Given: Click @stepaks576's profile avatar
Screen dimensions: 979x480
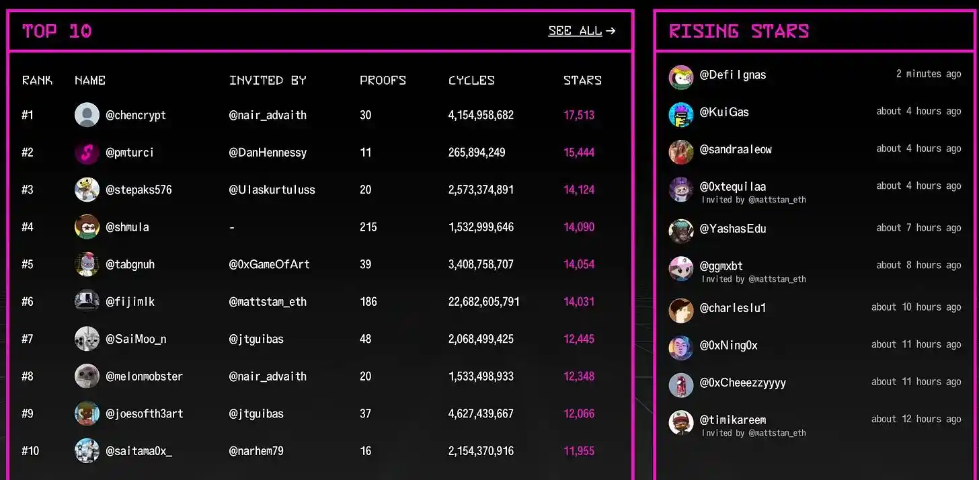Looking at the screenshot, I should pyautogui.click(x=87, y=190).
